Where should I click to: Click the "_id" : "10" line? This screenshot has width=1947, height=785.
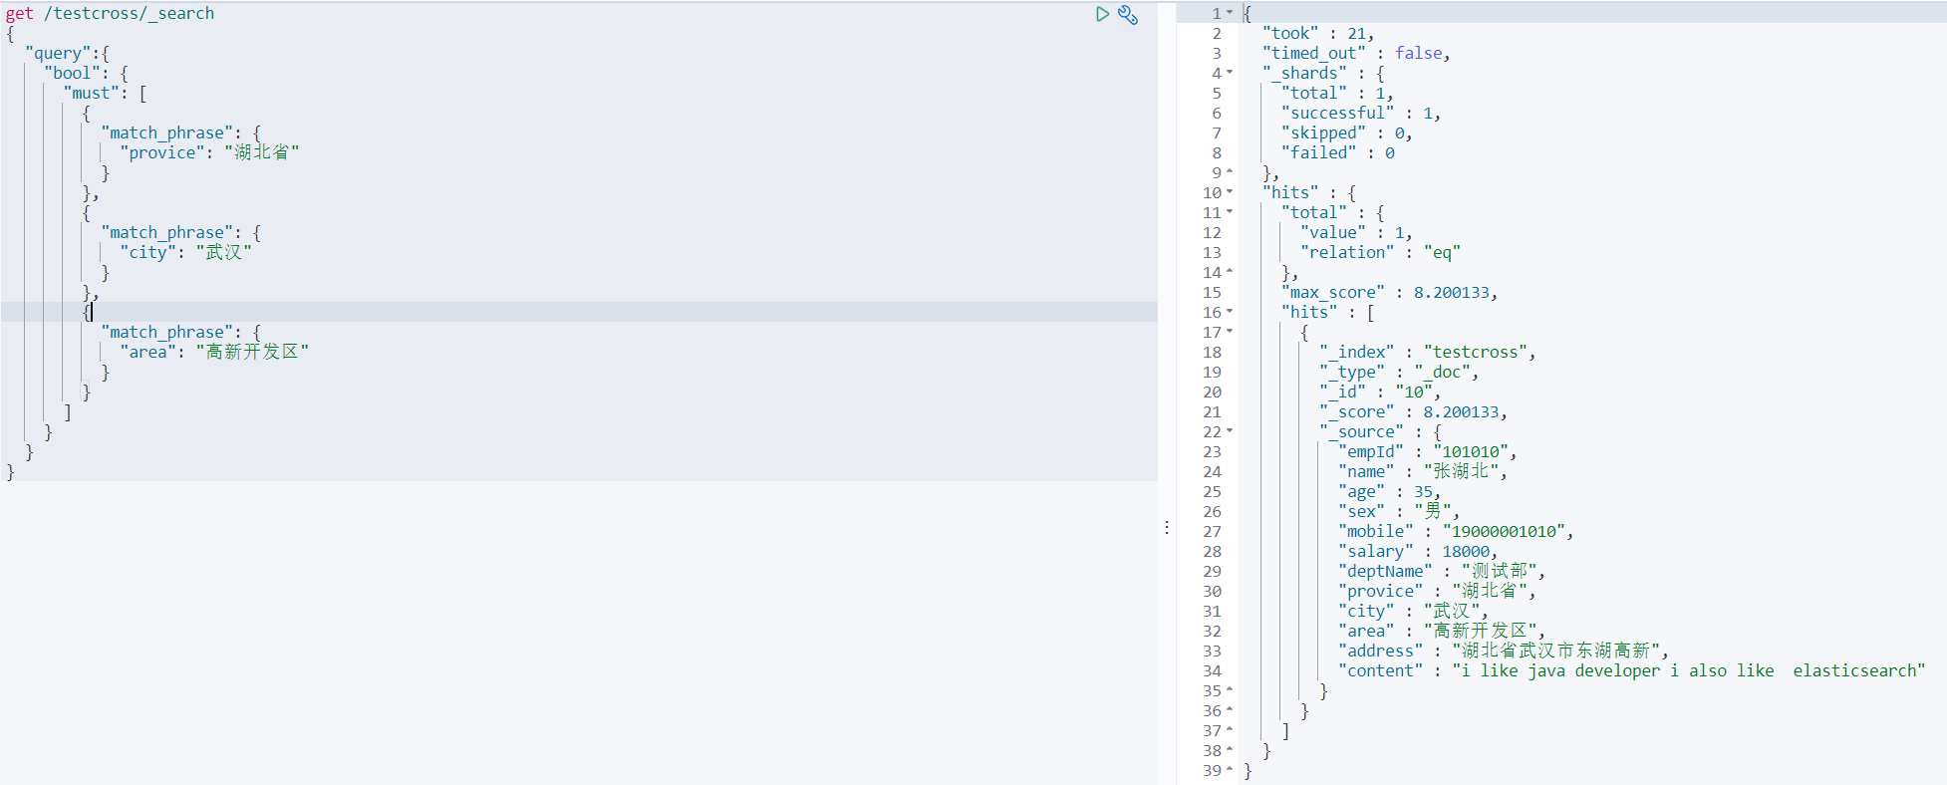coord(1380,392)
